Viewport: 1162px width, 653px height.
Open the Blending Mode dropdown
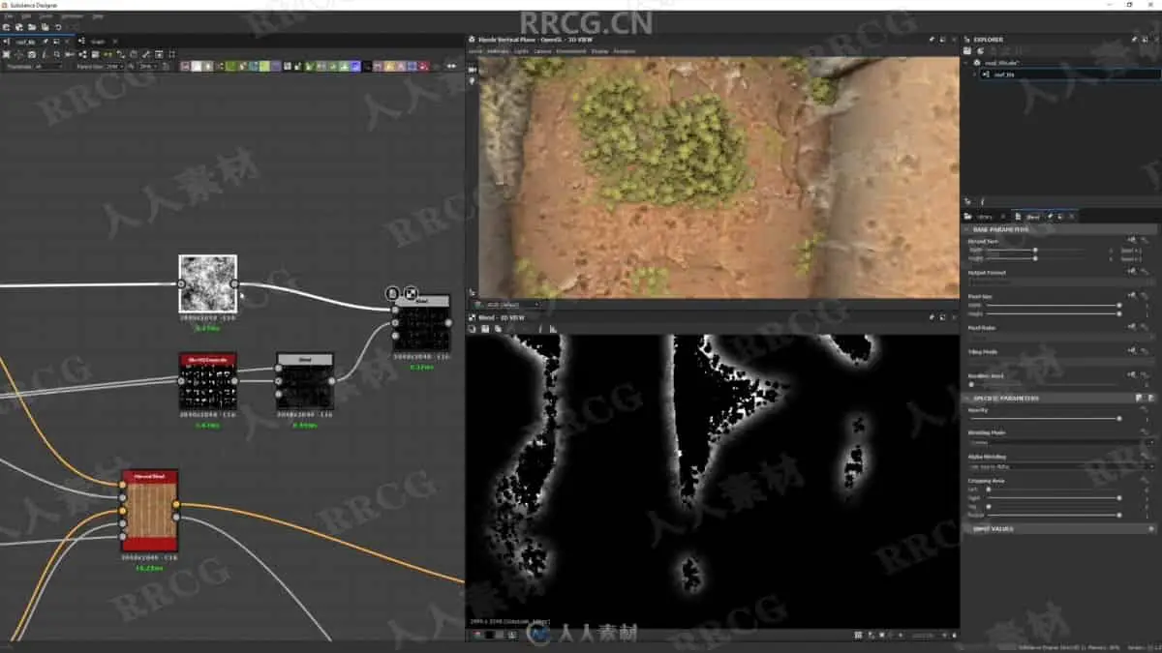[1061, 442]
